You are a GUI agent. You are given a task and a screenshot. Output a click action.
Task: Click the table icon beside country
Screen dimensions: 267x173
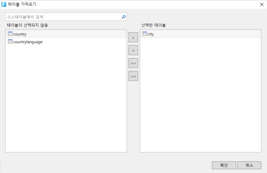[x=10, y=34]
